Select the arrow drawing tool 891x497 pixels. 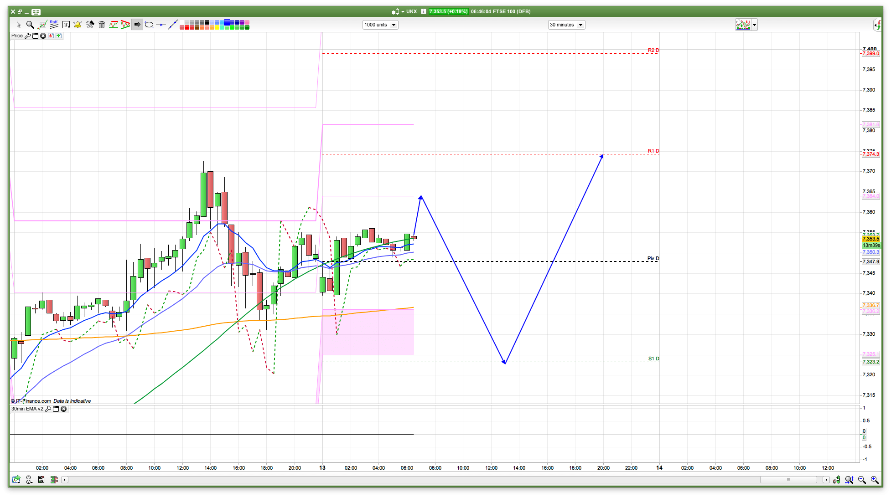point(137,25)
